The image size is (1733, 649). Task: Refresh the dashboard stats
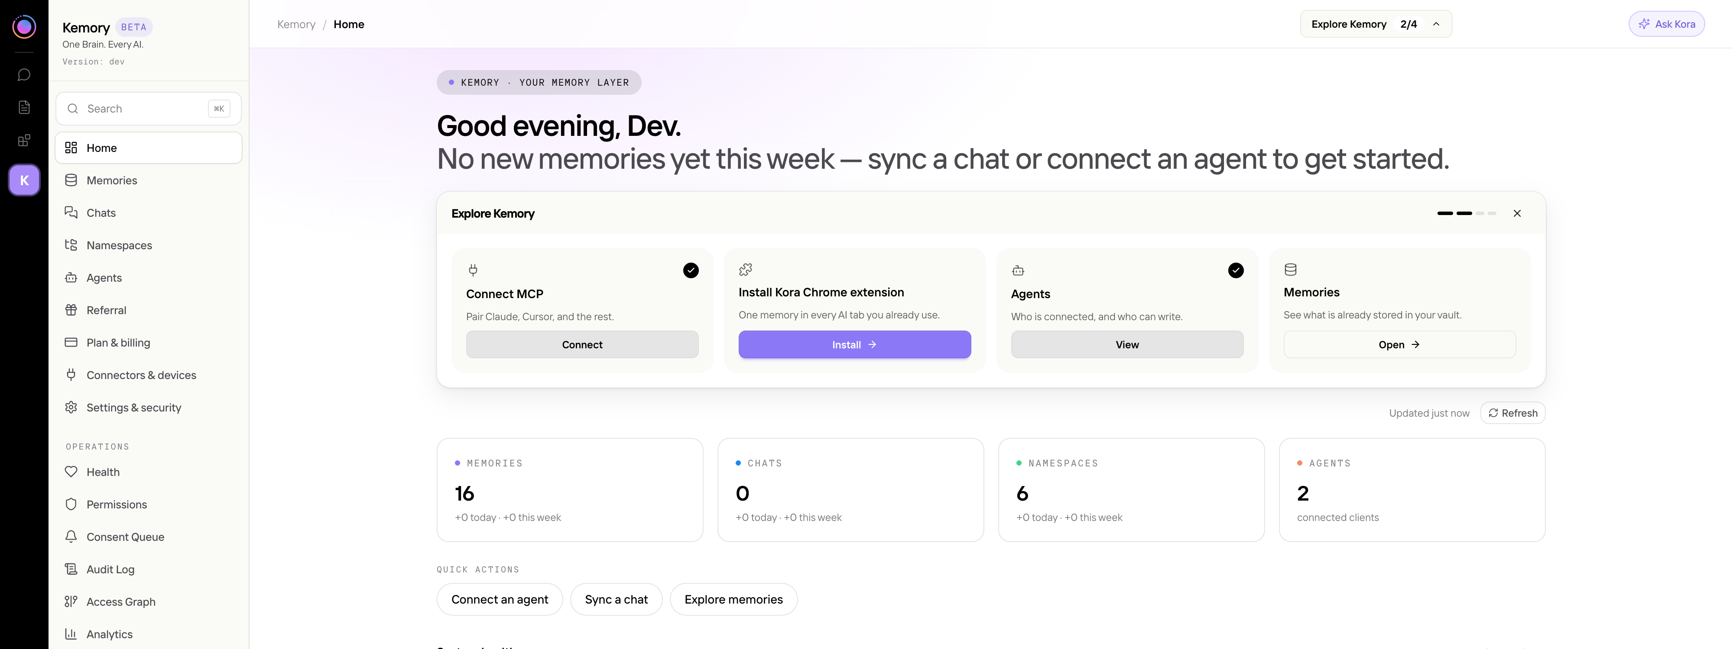pos(1512,412)
